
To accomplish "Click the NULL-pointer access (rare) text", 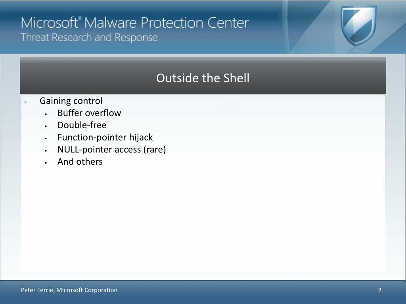I will (x=111, y=149).
